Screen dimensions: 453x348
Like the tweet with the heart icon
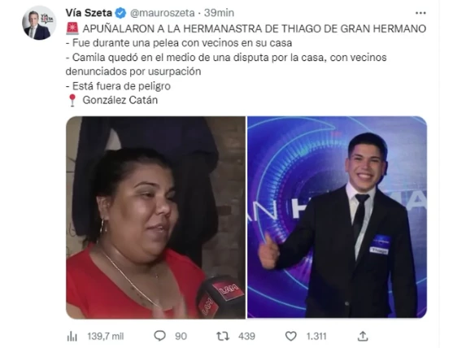(290, 336)
